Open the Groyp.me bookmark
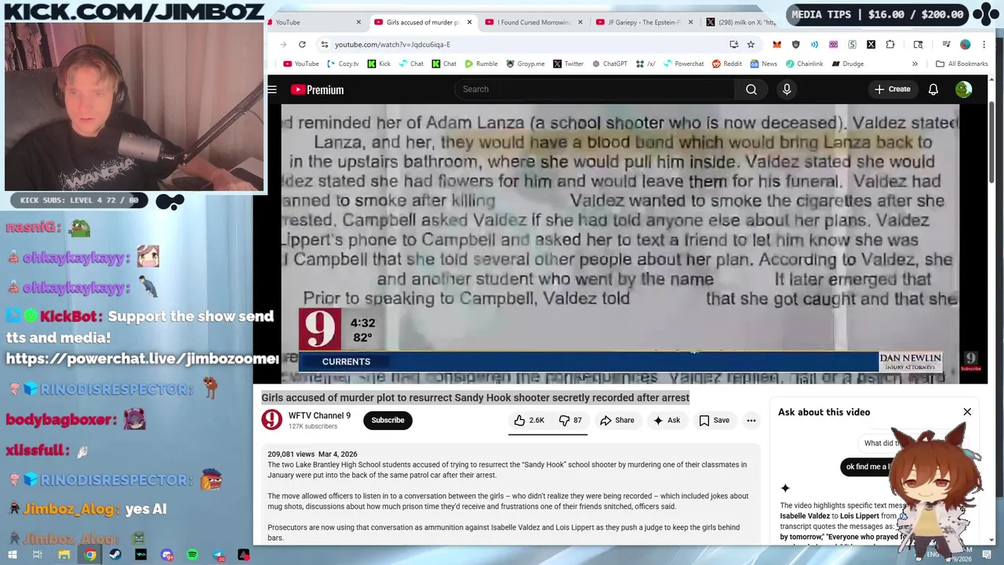This screenshot has width=1004, height=565. pos(526,64)
